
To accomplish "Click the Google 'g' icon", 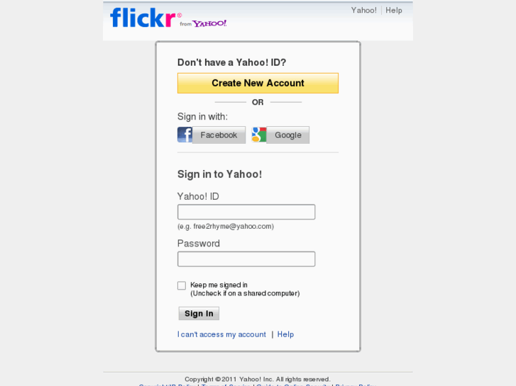I will pos(259,135).
